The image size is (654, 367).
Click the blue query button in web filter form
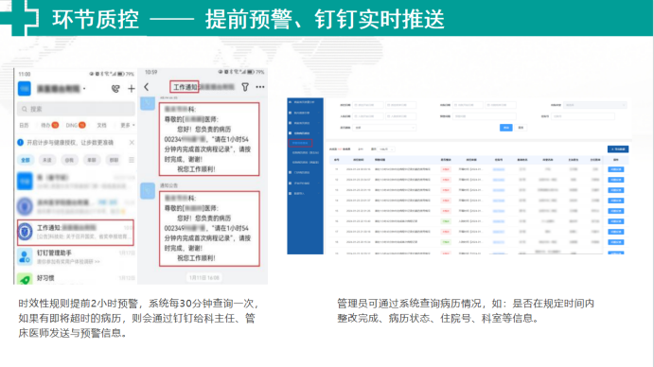click(506, 128)
